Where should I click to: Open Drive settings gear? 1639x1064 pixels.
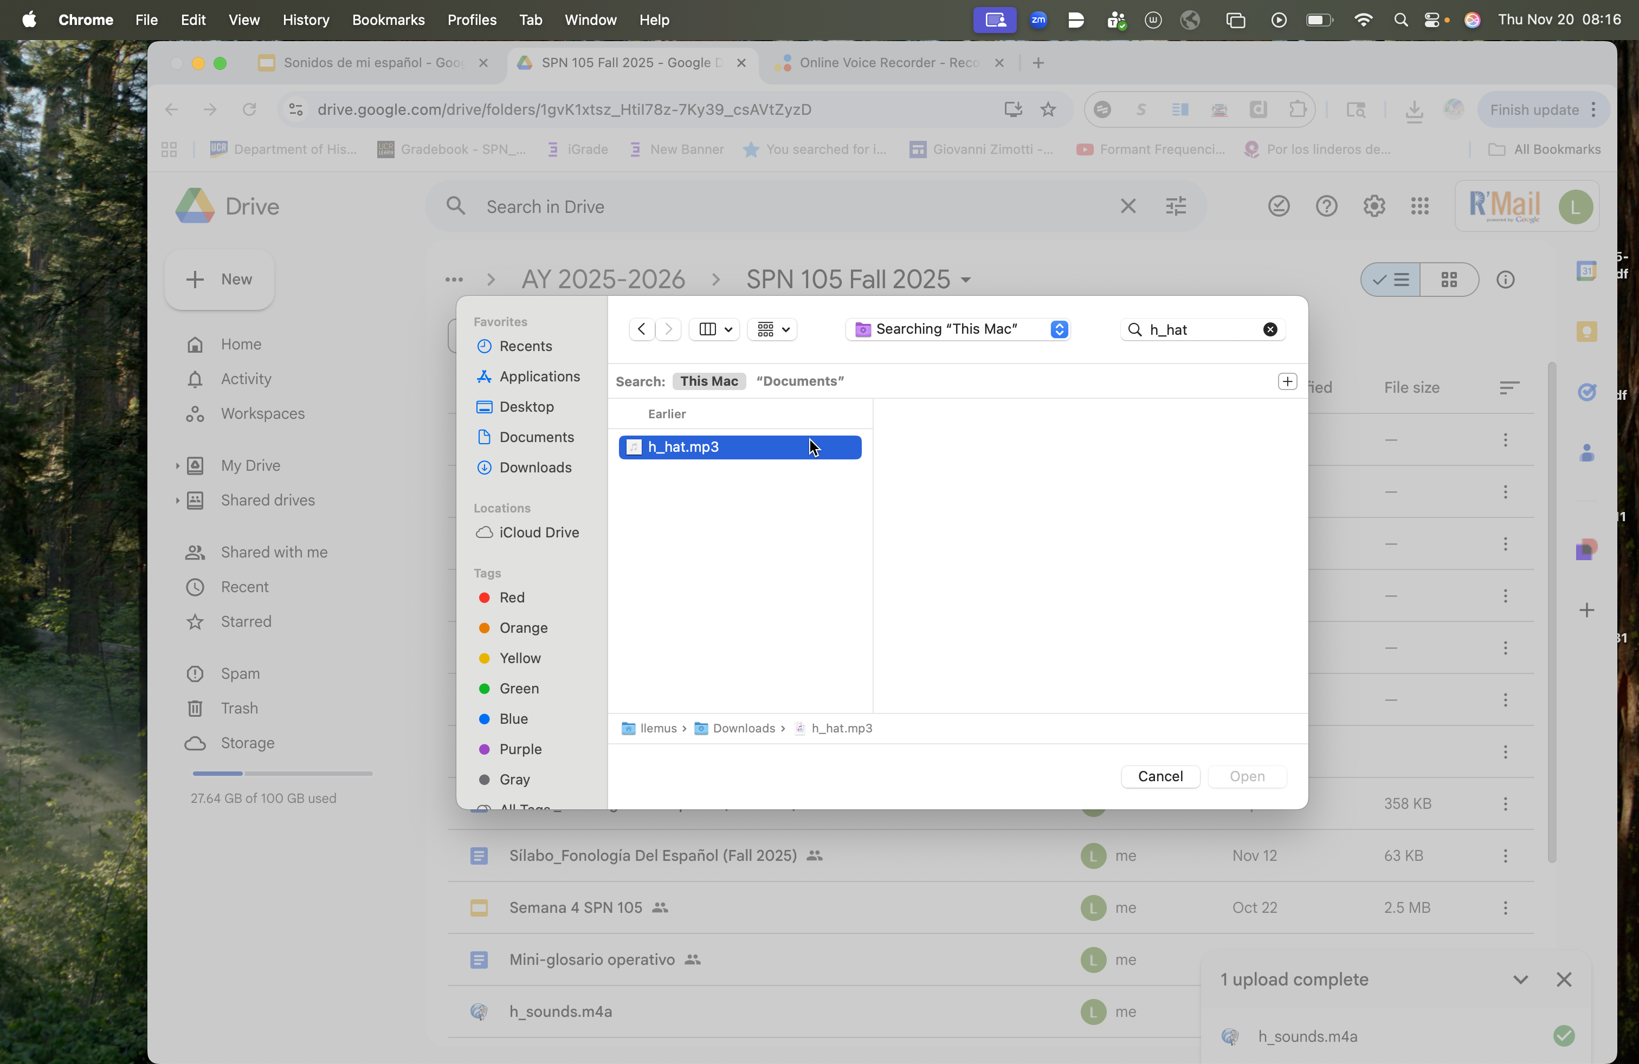pyautogui.click(x=1374, y=206)
